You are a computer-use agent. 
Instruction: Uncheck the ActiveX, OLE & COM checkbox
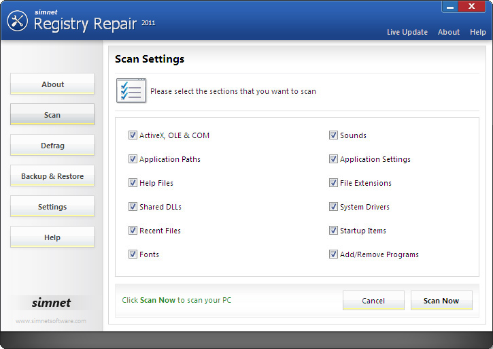133,135
